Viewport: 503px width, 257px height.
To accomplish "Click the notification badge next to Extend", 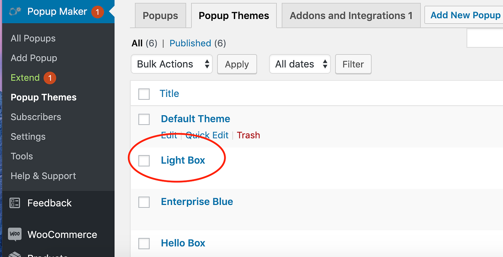I will click(x=50, y=78).
